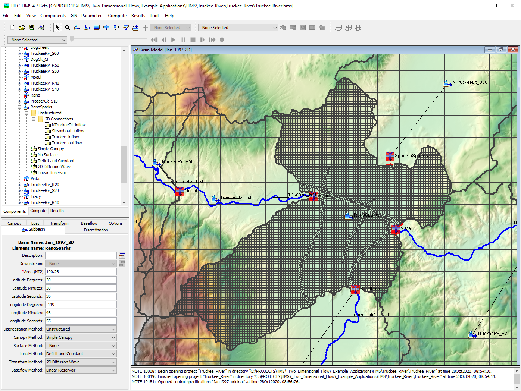521x391 pixels.
Task: Open the File menu
Action: [6, 16]
